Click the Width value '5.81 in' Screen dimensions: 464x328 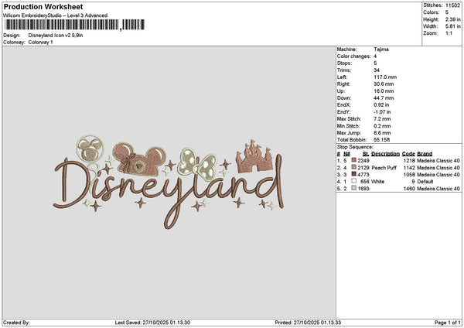452,26
